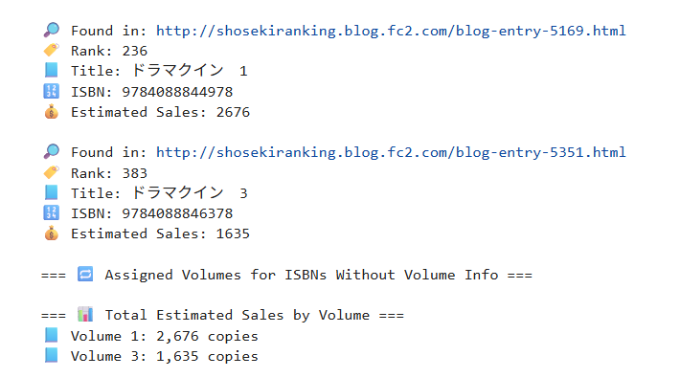Viewport: 680px width, 378px height.
Task: Open the blog-entry-5169.html link
Action: click(x=391, y=31)
